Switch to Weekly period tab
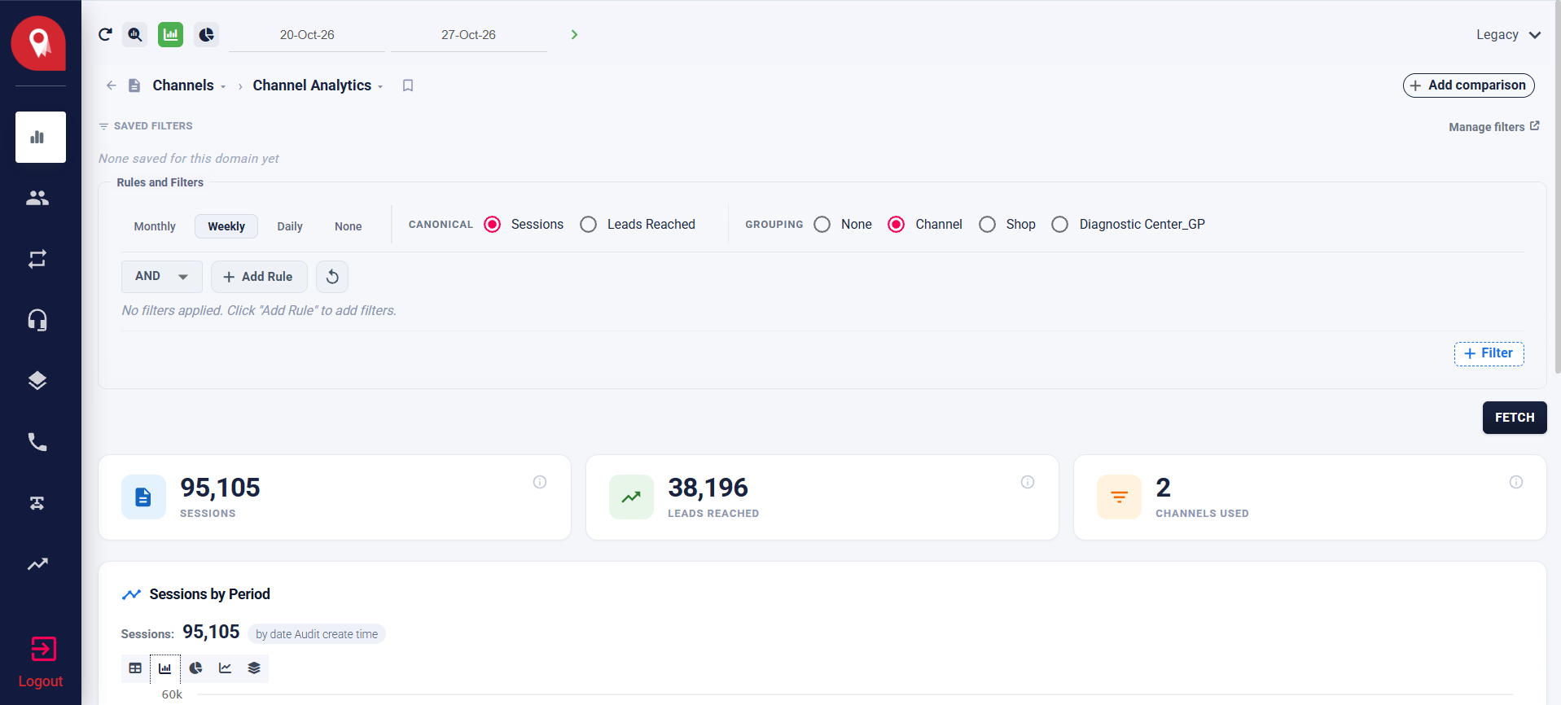 pyautogui.click(x=226, y=226)
